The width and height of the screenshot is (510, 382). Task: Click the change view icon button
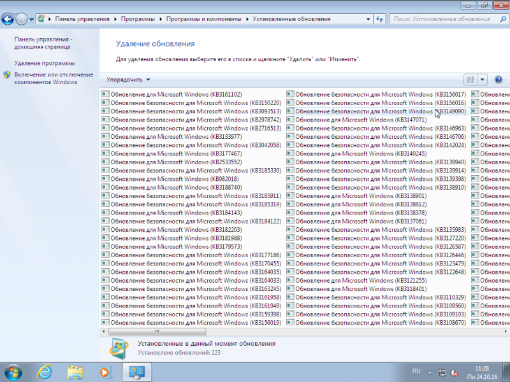point(470,80)
